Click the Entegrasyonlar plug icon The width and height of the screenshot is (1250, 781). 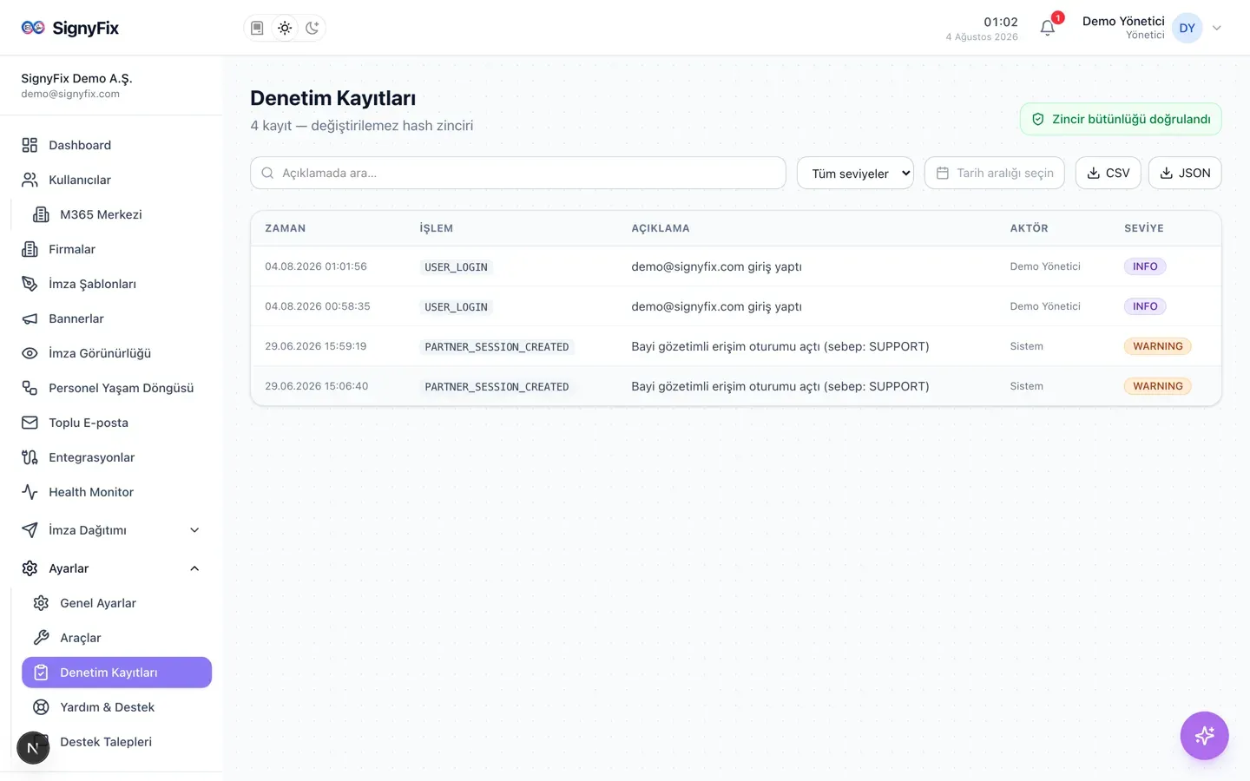click(x=30, y=457)
